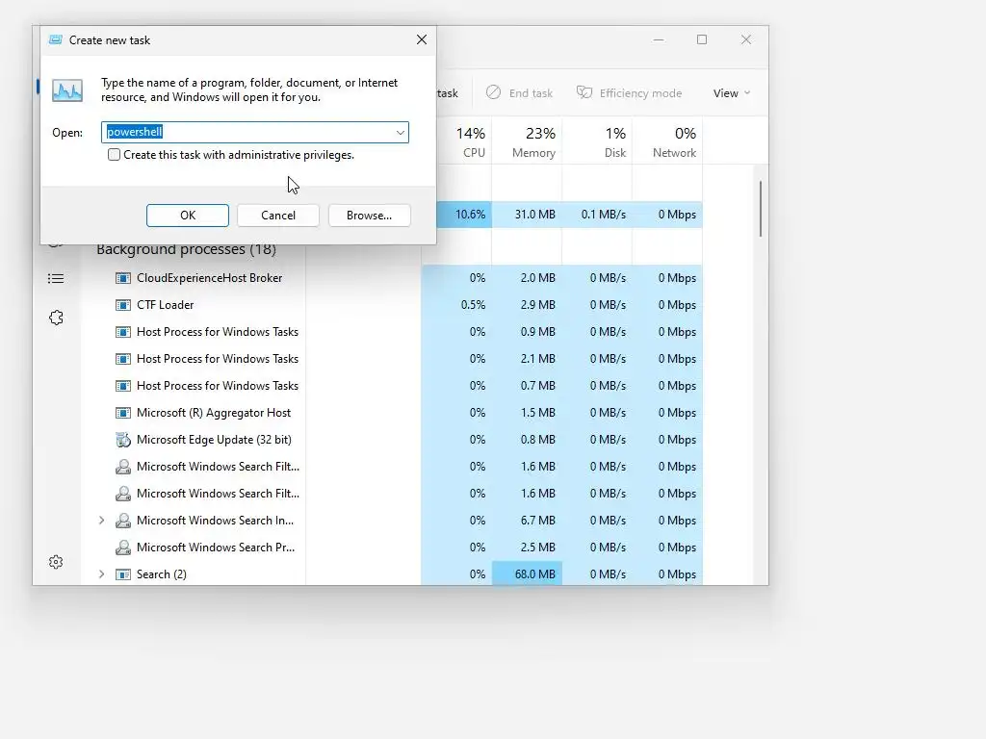Click Efficiency mode in Task Manager

coord(630,93)
